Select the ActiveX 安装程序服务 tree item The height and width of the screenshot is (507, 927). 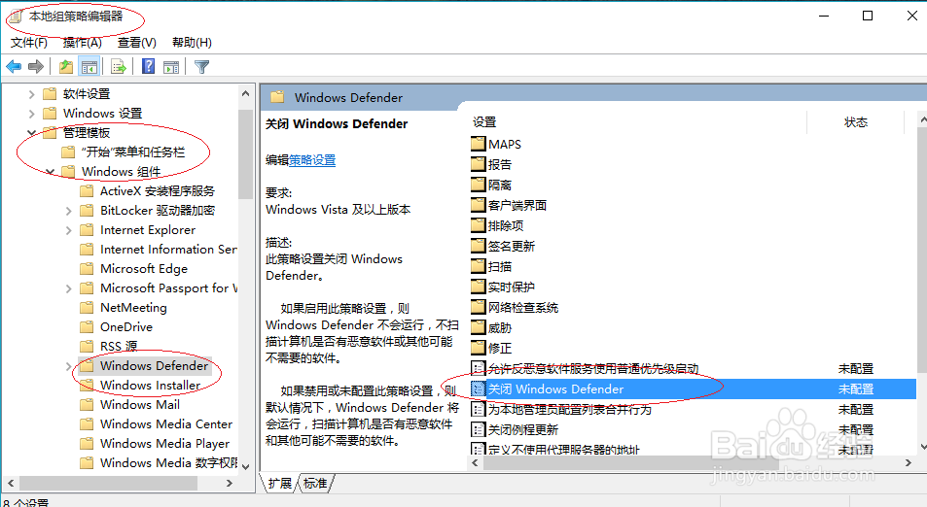tap(158, 191)
